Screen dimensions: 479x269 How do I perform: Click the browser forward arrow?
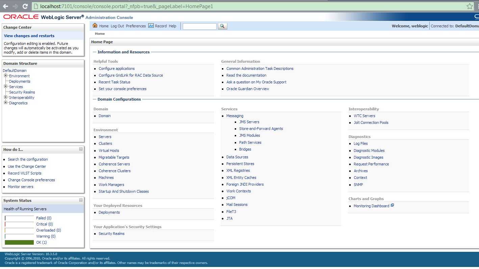15,6
